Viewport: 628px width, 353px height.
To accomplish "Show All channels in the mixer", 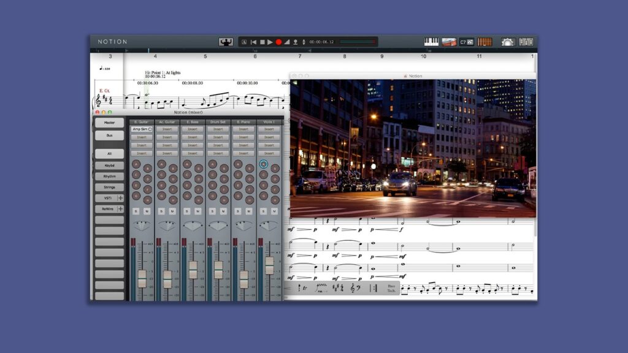I will pos(109,154).
